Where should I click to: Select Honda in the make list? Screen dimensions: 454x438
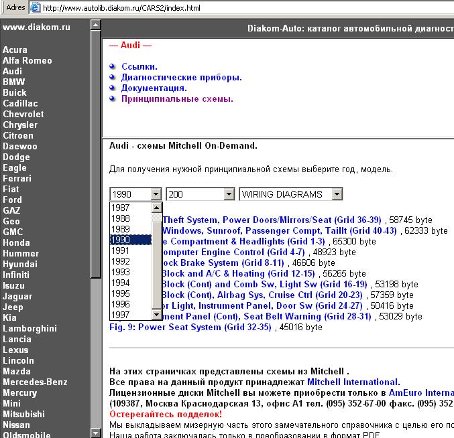tap(16, 242)
